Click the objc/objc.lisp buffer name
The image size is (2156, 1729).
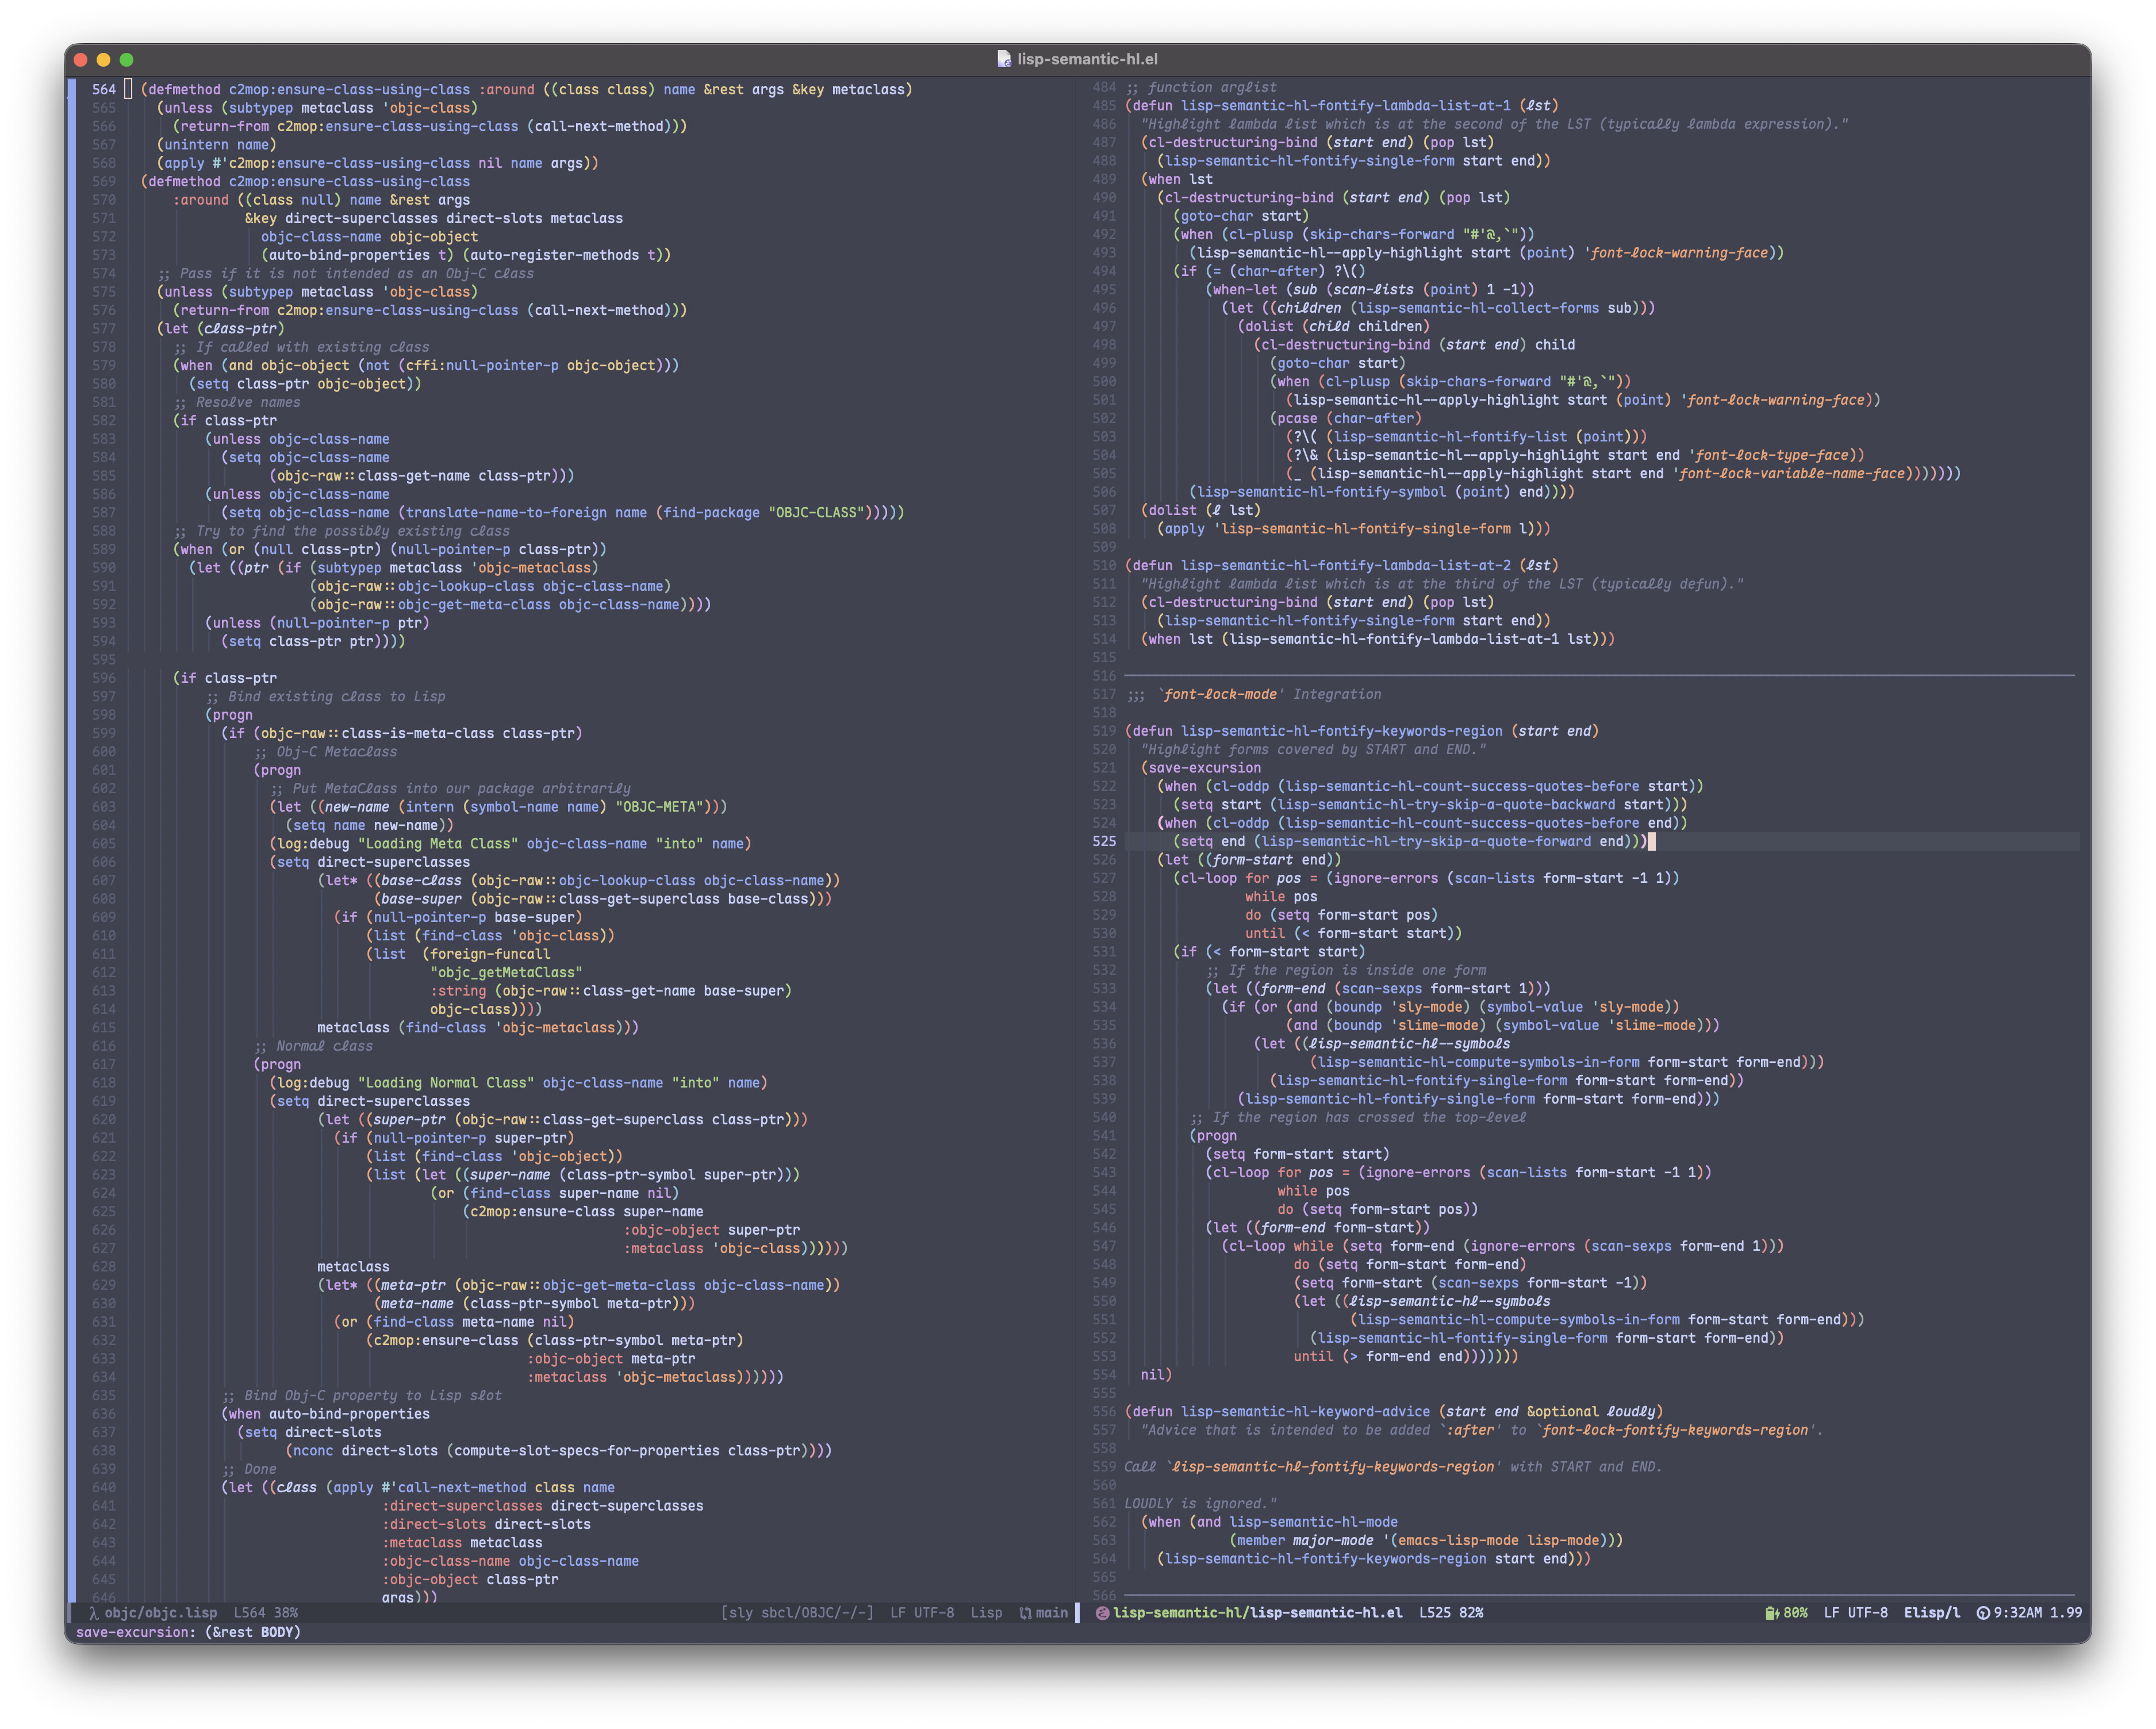(160, 1613)
